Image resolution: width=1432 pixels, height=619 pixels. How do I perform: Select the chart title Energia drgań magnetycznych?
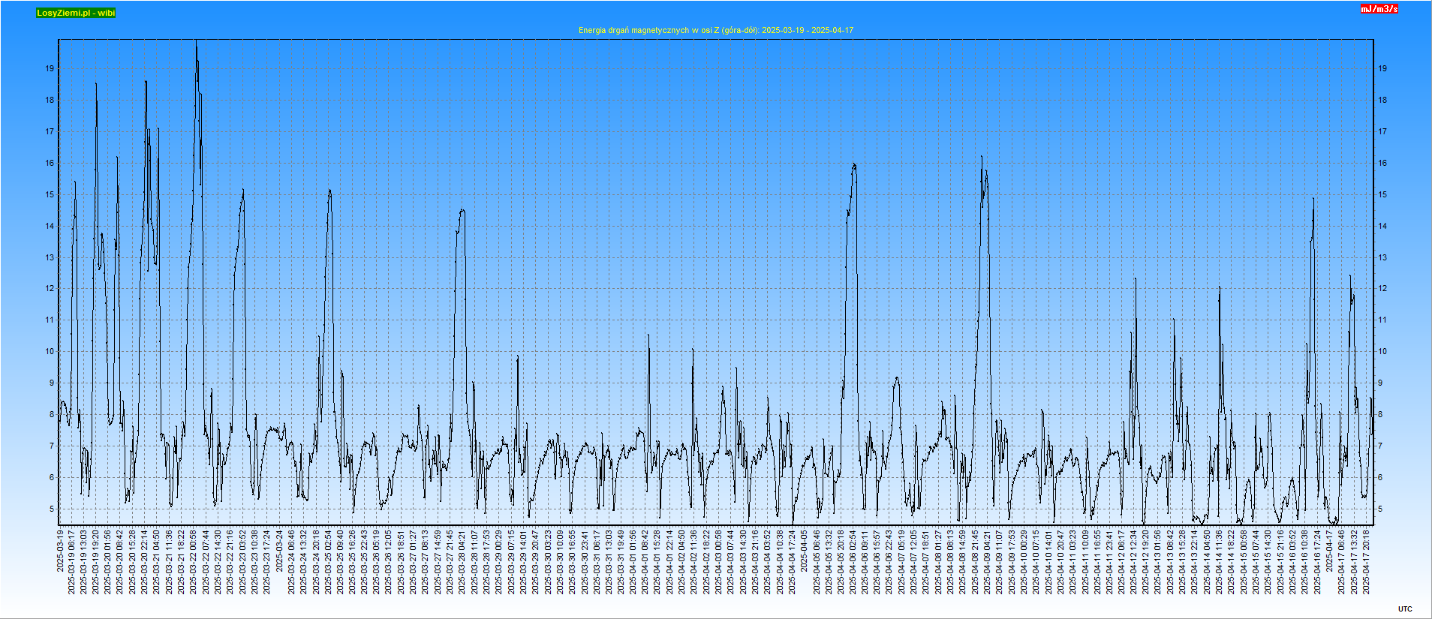(x=715, y=30)
